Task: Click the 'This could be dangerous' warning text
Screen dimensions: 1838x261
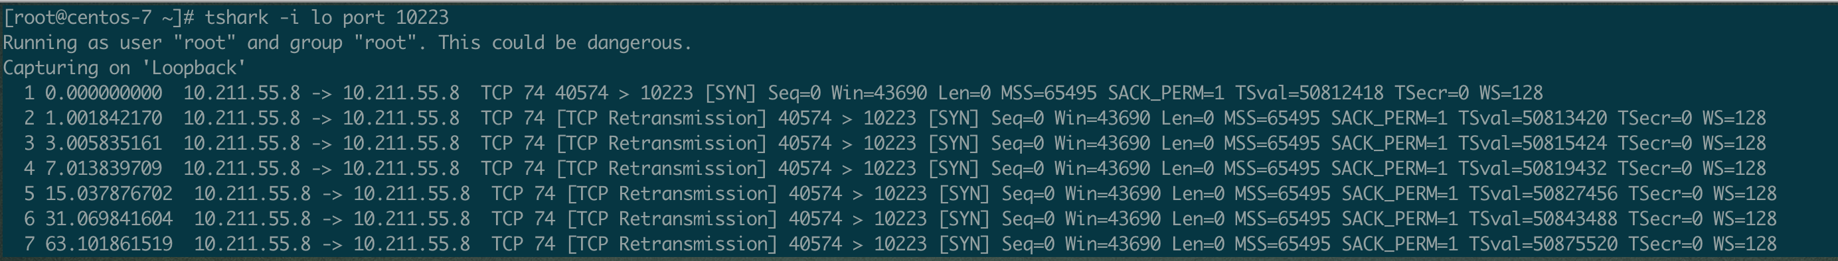Action: [565, 42]
